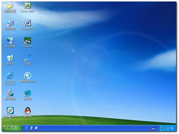Launch Internet Explorer from quick launch
This screenshot has height=134, width=179.
click(x=26, y=128)
